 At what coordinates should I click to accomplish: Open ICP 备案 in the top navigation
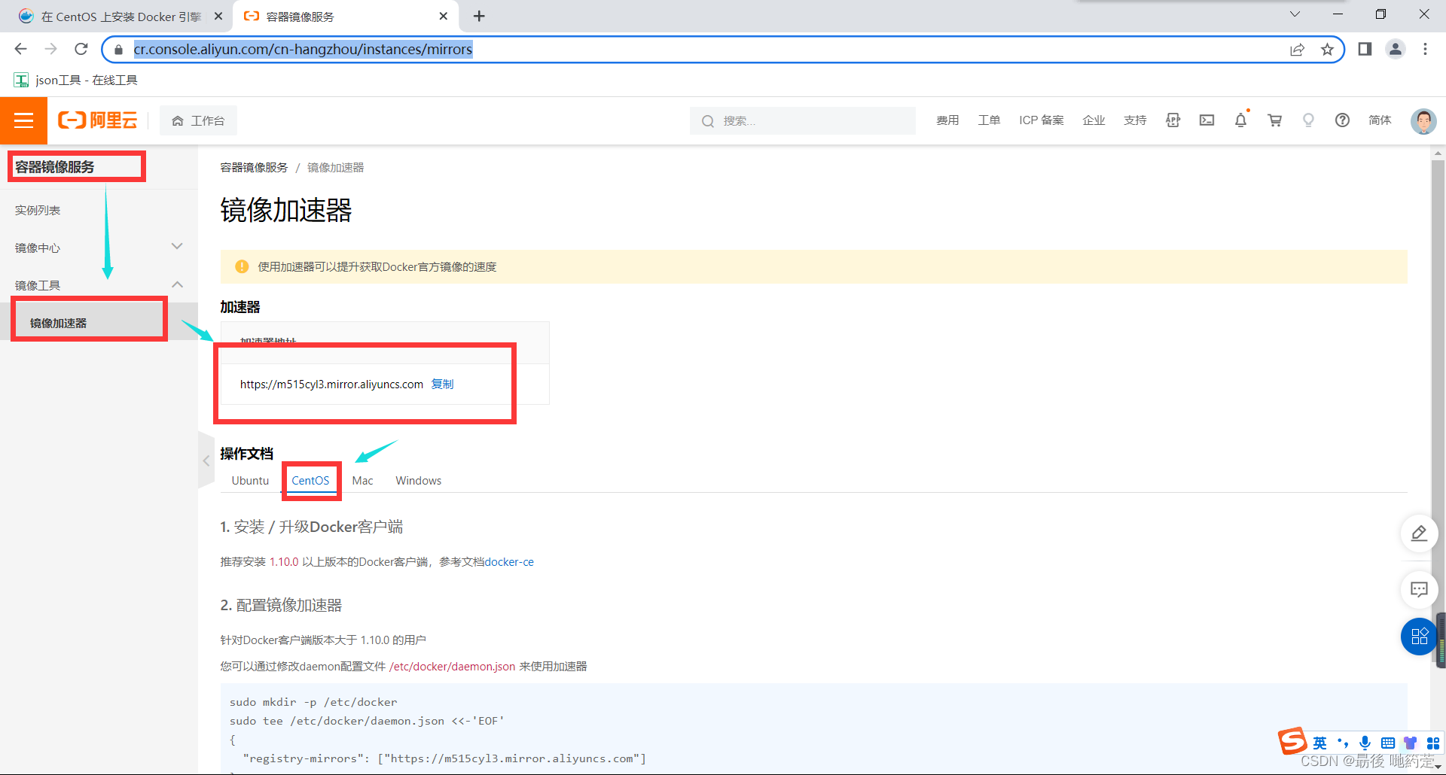pyautogui.click(x=1042, y=120)
